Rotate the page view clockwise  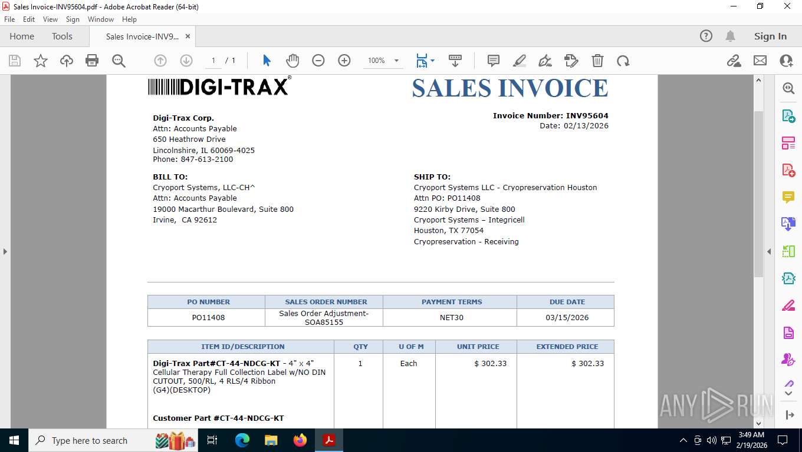[x=623, y=61]
